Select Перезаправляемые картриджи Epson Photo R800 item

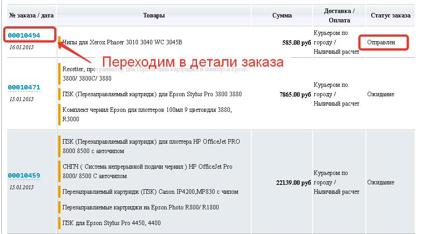click(141, 208)
